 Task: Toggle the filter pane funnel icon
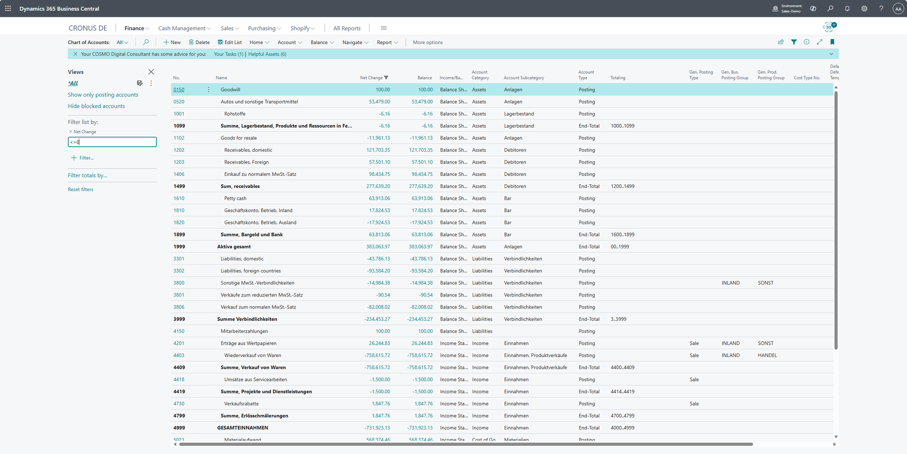(794, 42)
